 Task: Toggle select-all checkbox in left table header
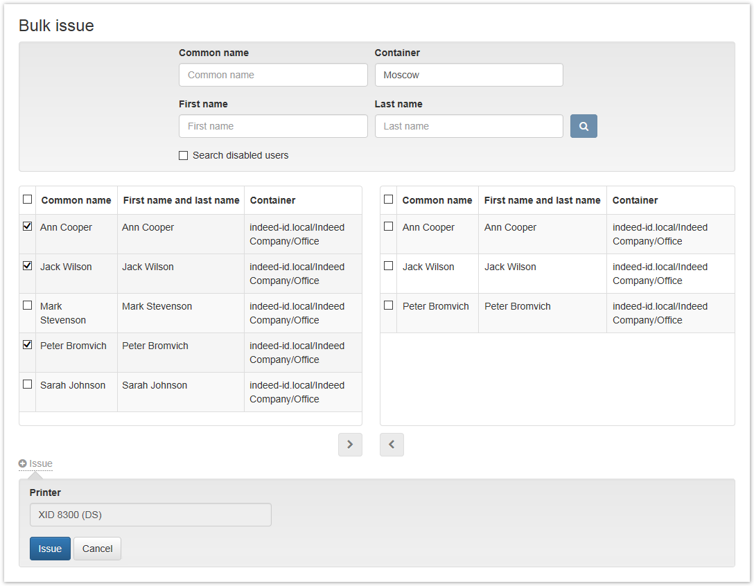tap(28, 199)
